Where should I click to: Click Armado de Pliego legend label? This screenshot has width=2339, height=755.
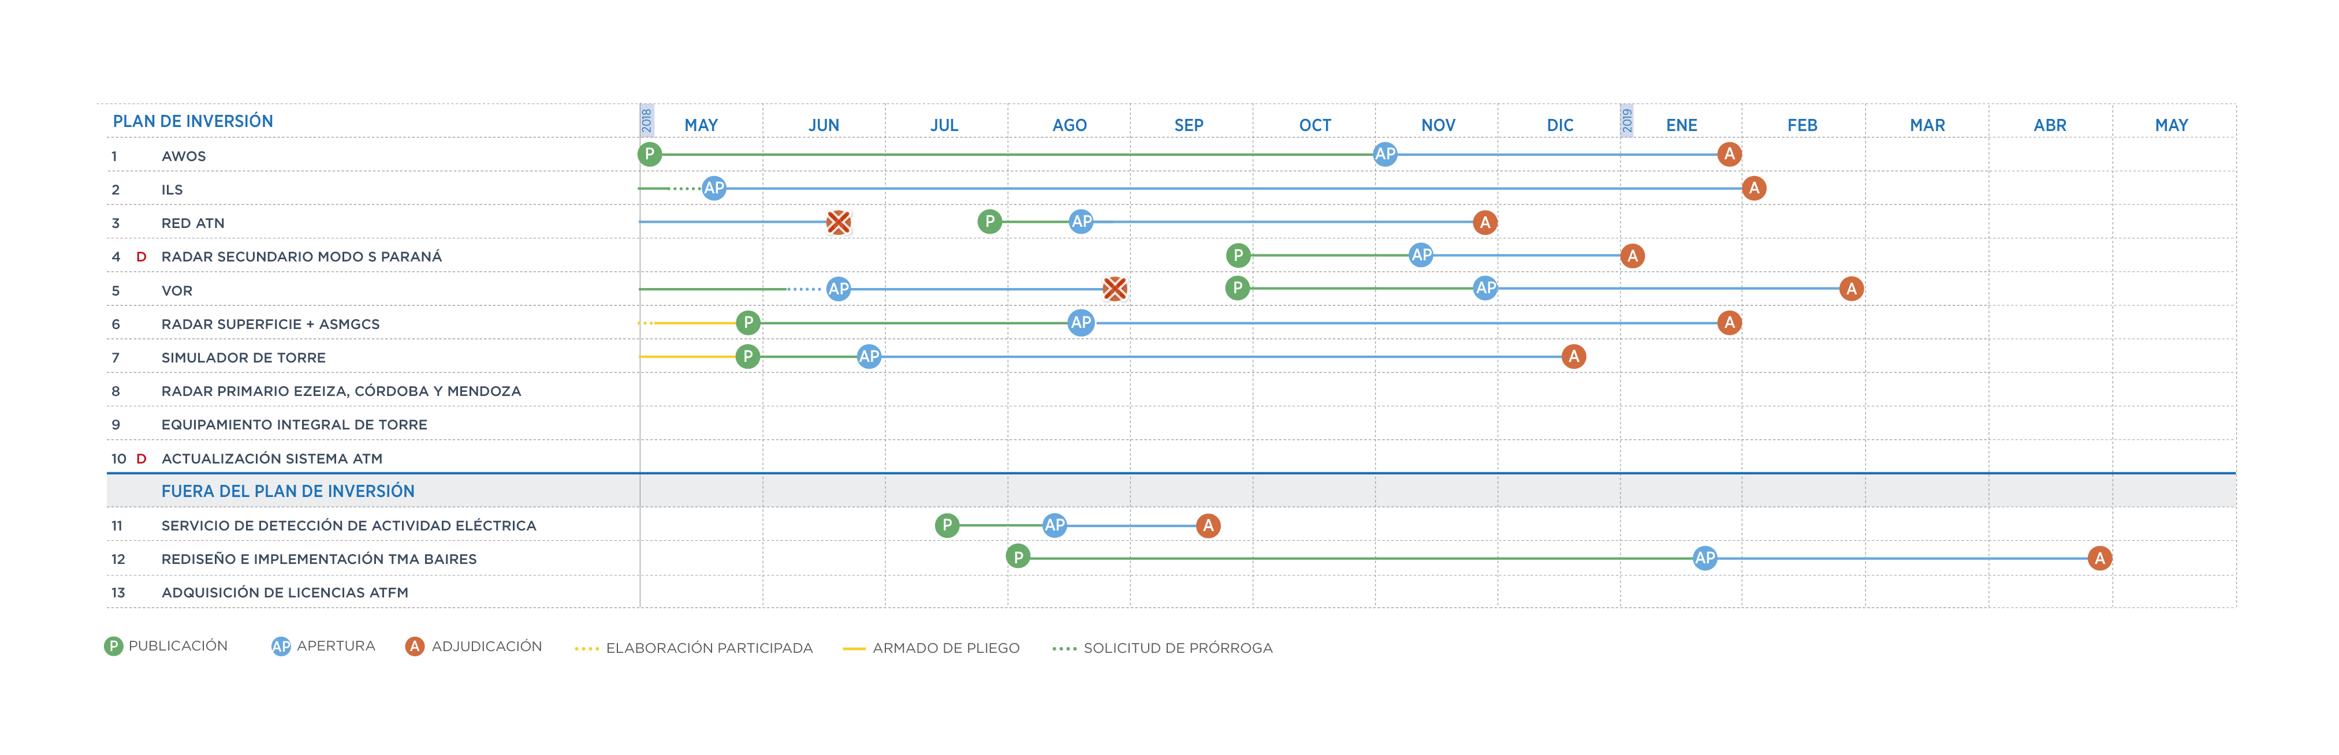(x=946, y=648)
